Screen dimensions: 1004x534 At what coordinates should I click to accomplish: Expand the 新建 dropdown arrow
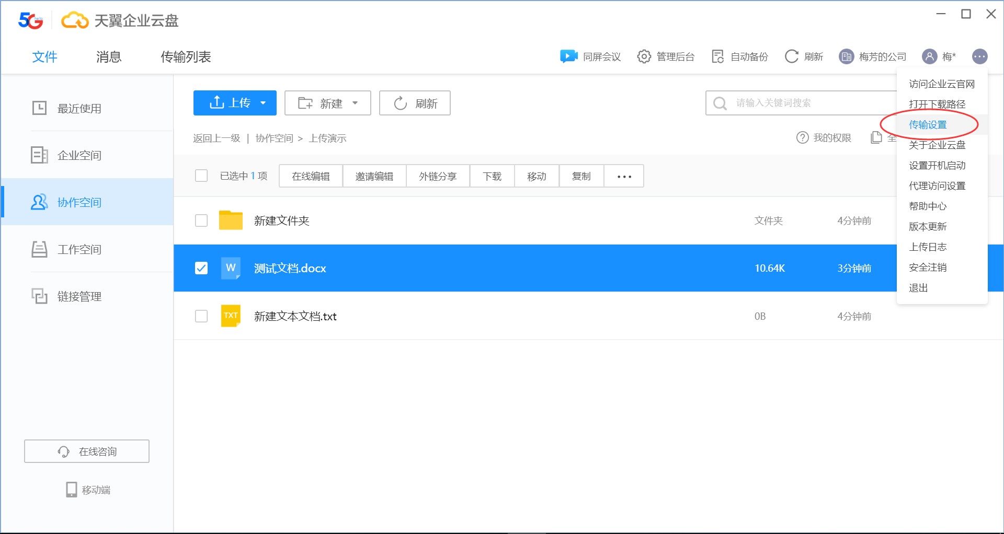tap(355, 103)
